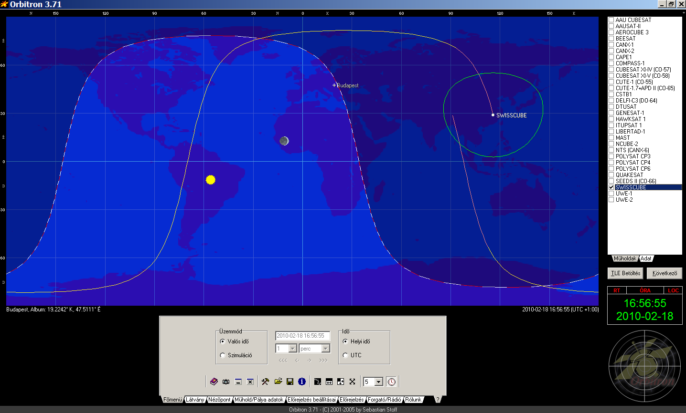Click the SWISSCUBE satellite dot on map
The width and height of the screenshot is (686, 413).
click(x=493, y=115)
